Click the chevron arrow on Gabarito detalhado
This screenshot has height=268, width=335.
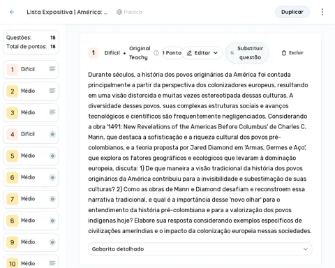coord(306,249)
